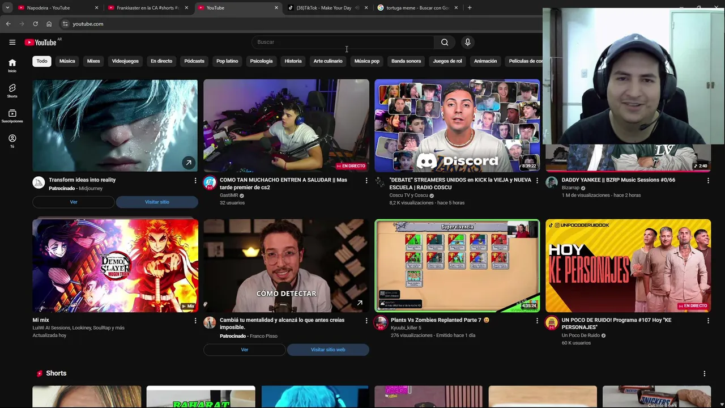This screenshot has height=408, width=725.
Task: Open the Tú sidebar icon
Action: click(12, 141)
